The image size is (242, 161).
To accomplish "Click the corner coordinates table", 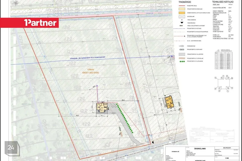I will [224, 60].
